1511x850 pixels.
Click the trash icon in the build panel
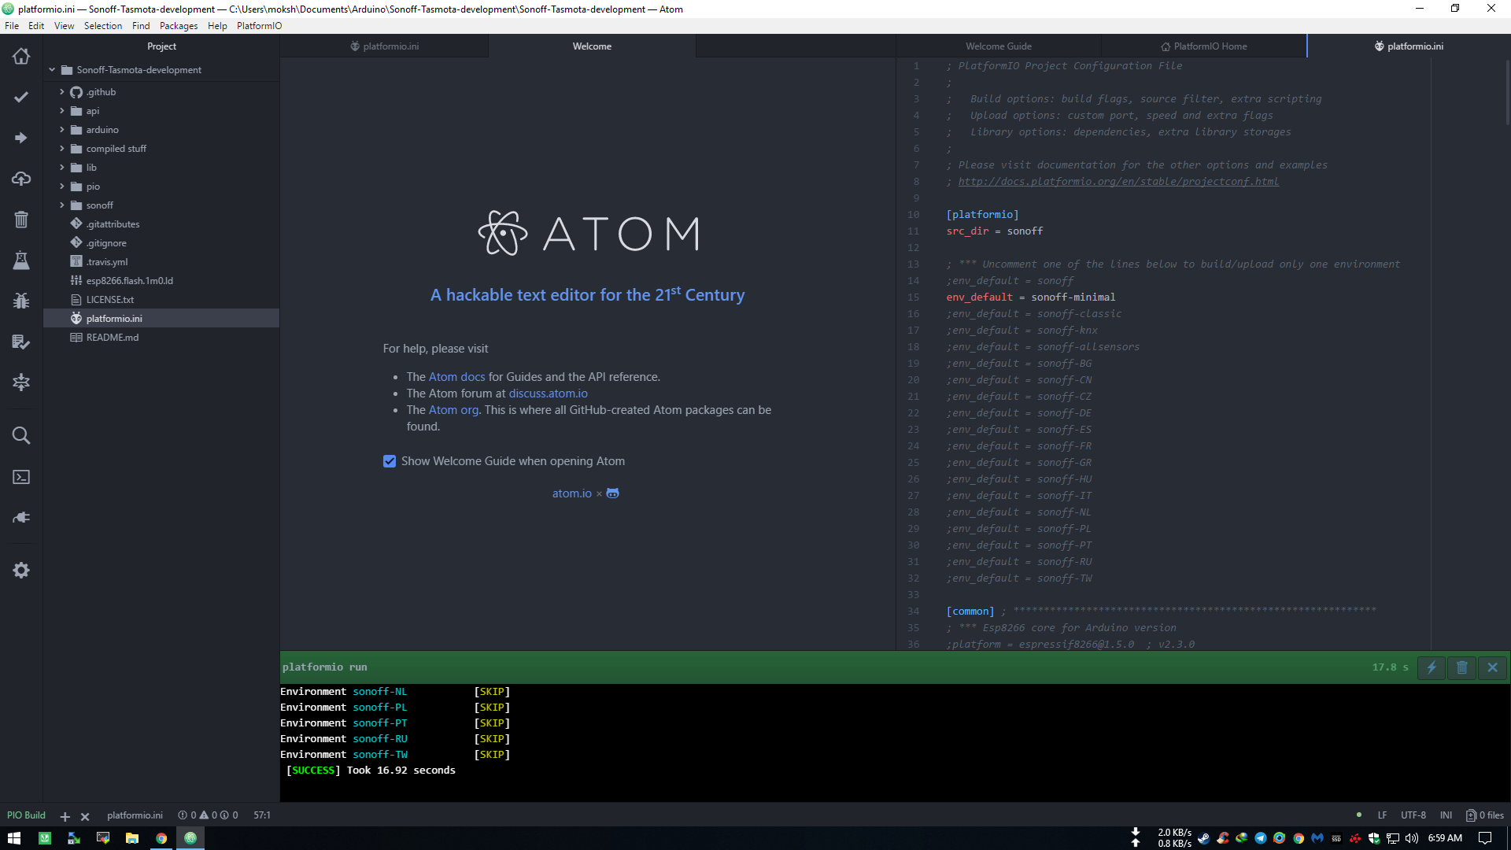1462,667
